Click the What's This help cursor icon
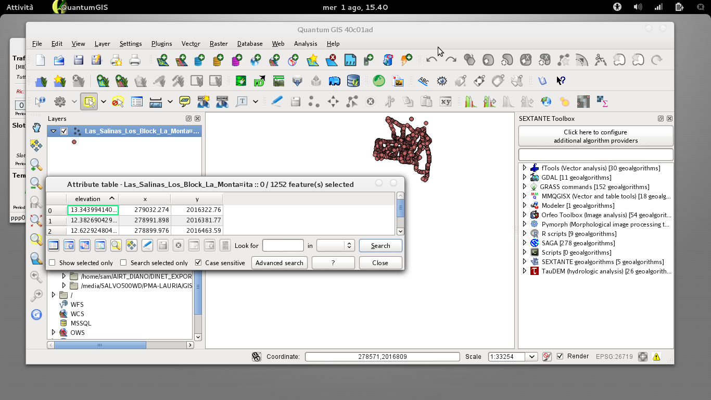The image size is (711, 400). point(561,81)
